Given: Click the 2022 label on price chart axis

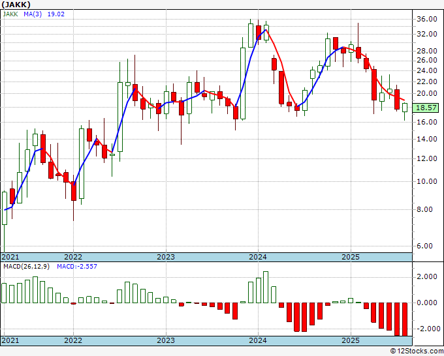Looking at the screenshot, I should [x=73, y=257].
